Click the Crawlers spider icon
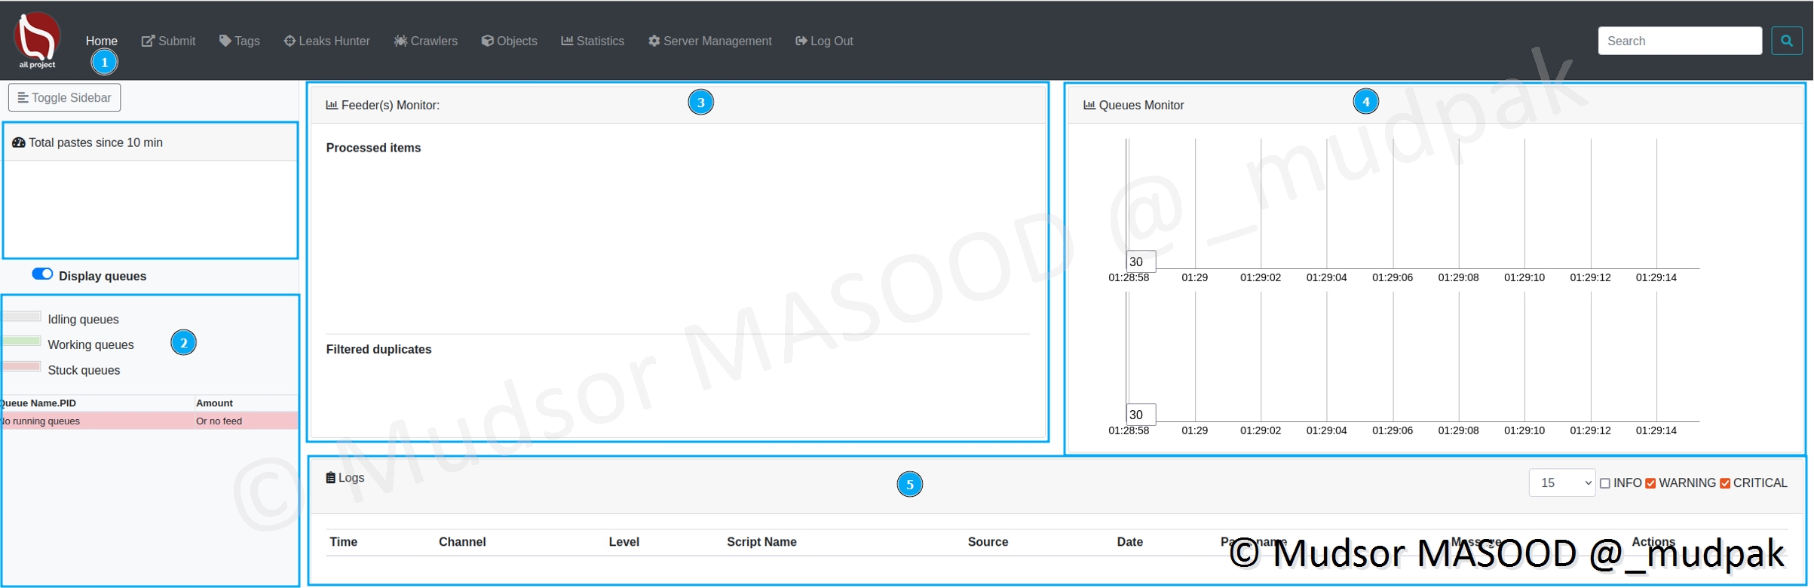The width and height of the screenshot is (1814, 588). (x=400, y=41)
